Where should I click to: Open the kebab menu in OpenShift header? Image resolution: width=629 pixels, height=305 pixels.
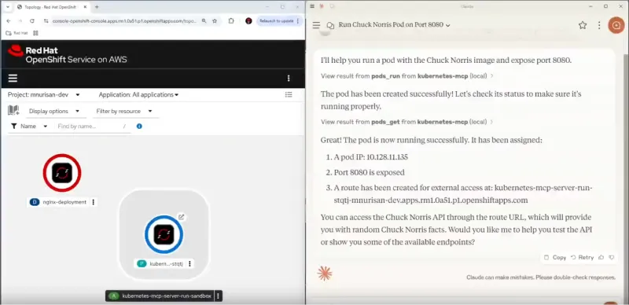coord(289,79)
